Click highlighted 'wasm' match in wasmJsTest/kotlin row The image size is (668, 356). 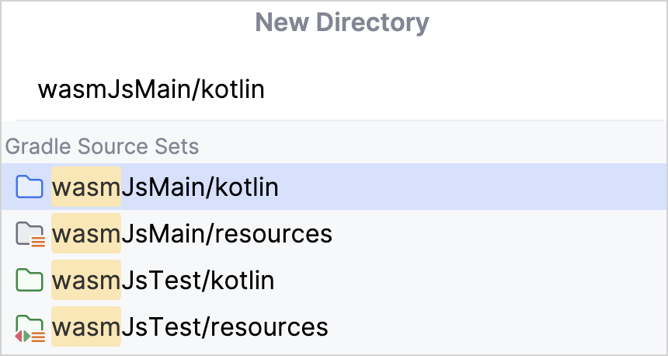85,281
